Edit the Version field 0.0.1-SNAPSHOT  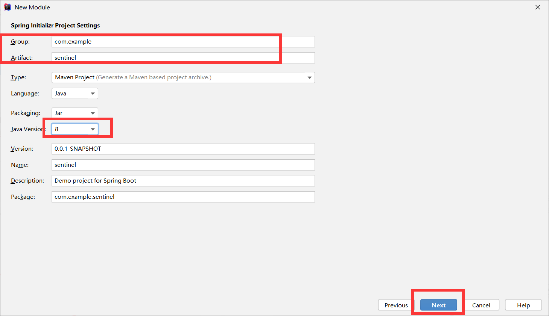coord(183,149)
